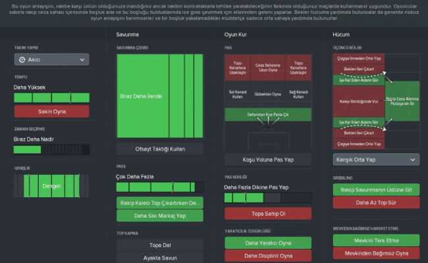
Task: Disable Daha Yaratıcı Oyna
Action: [x=268, y=243]
